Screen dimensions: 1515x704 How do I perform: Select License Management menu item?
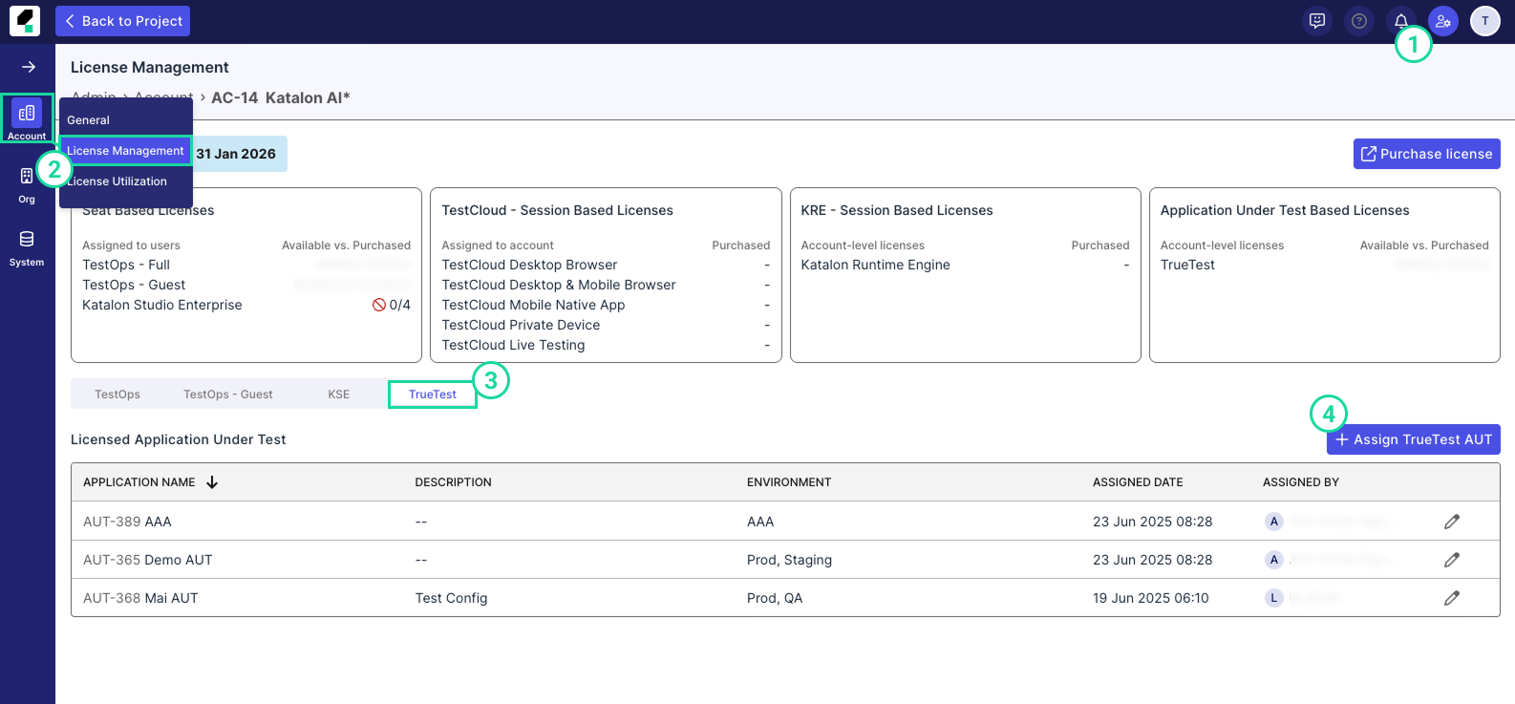(125, 151)
